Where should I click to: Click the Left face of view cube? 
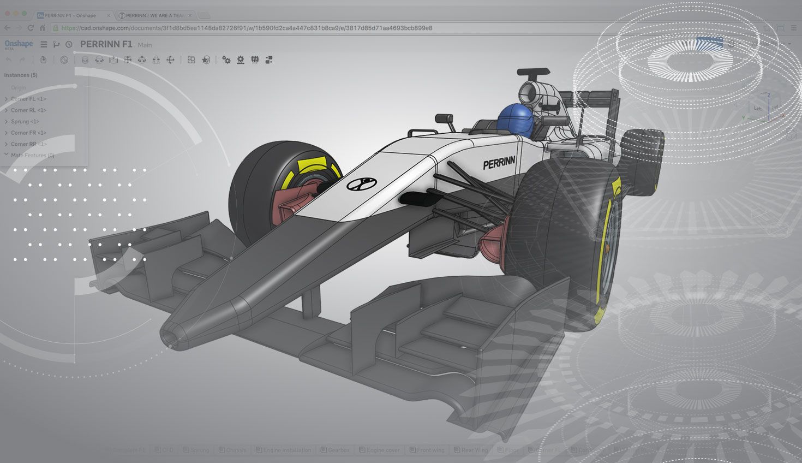click(x=757, y=108)
